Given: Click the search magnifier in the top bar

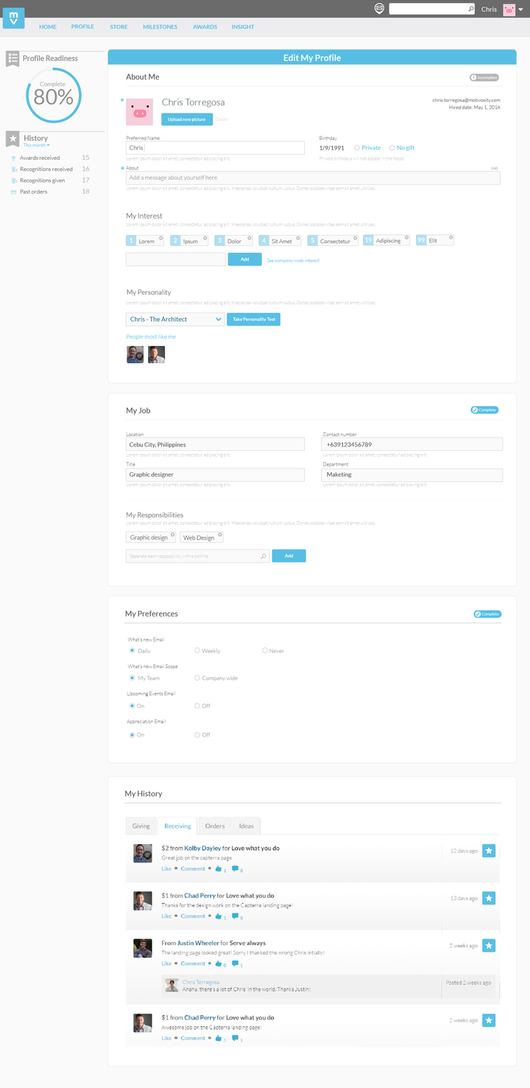Looking at the screenshot, I should (x=471, y=9).
